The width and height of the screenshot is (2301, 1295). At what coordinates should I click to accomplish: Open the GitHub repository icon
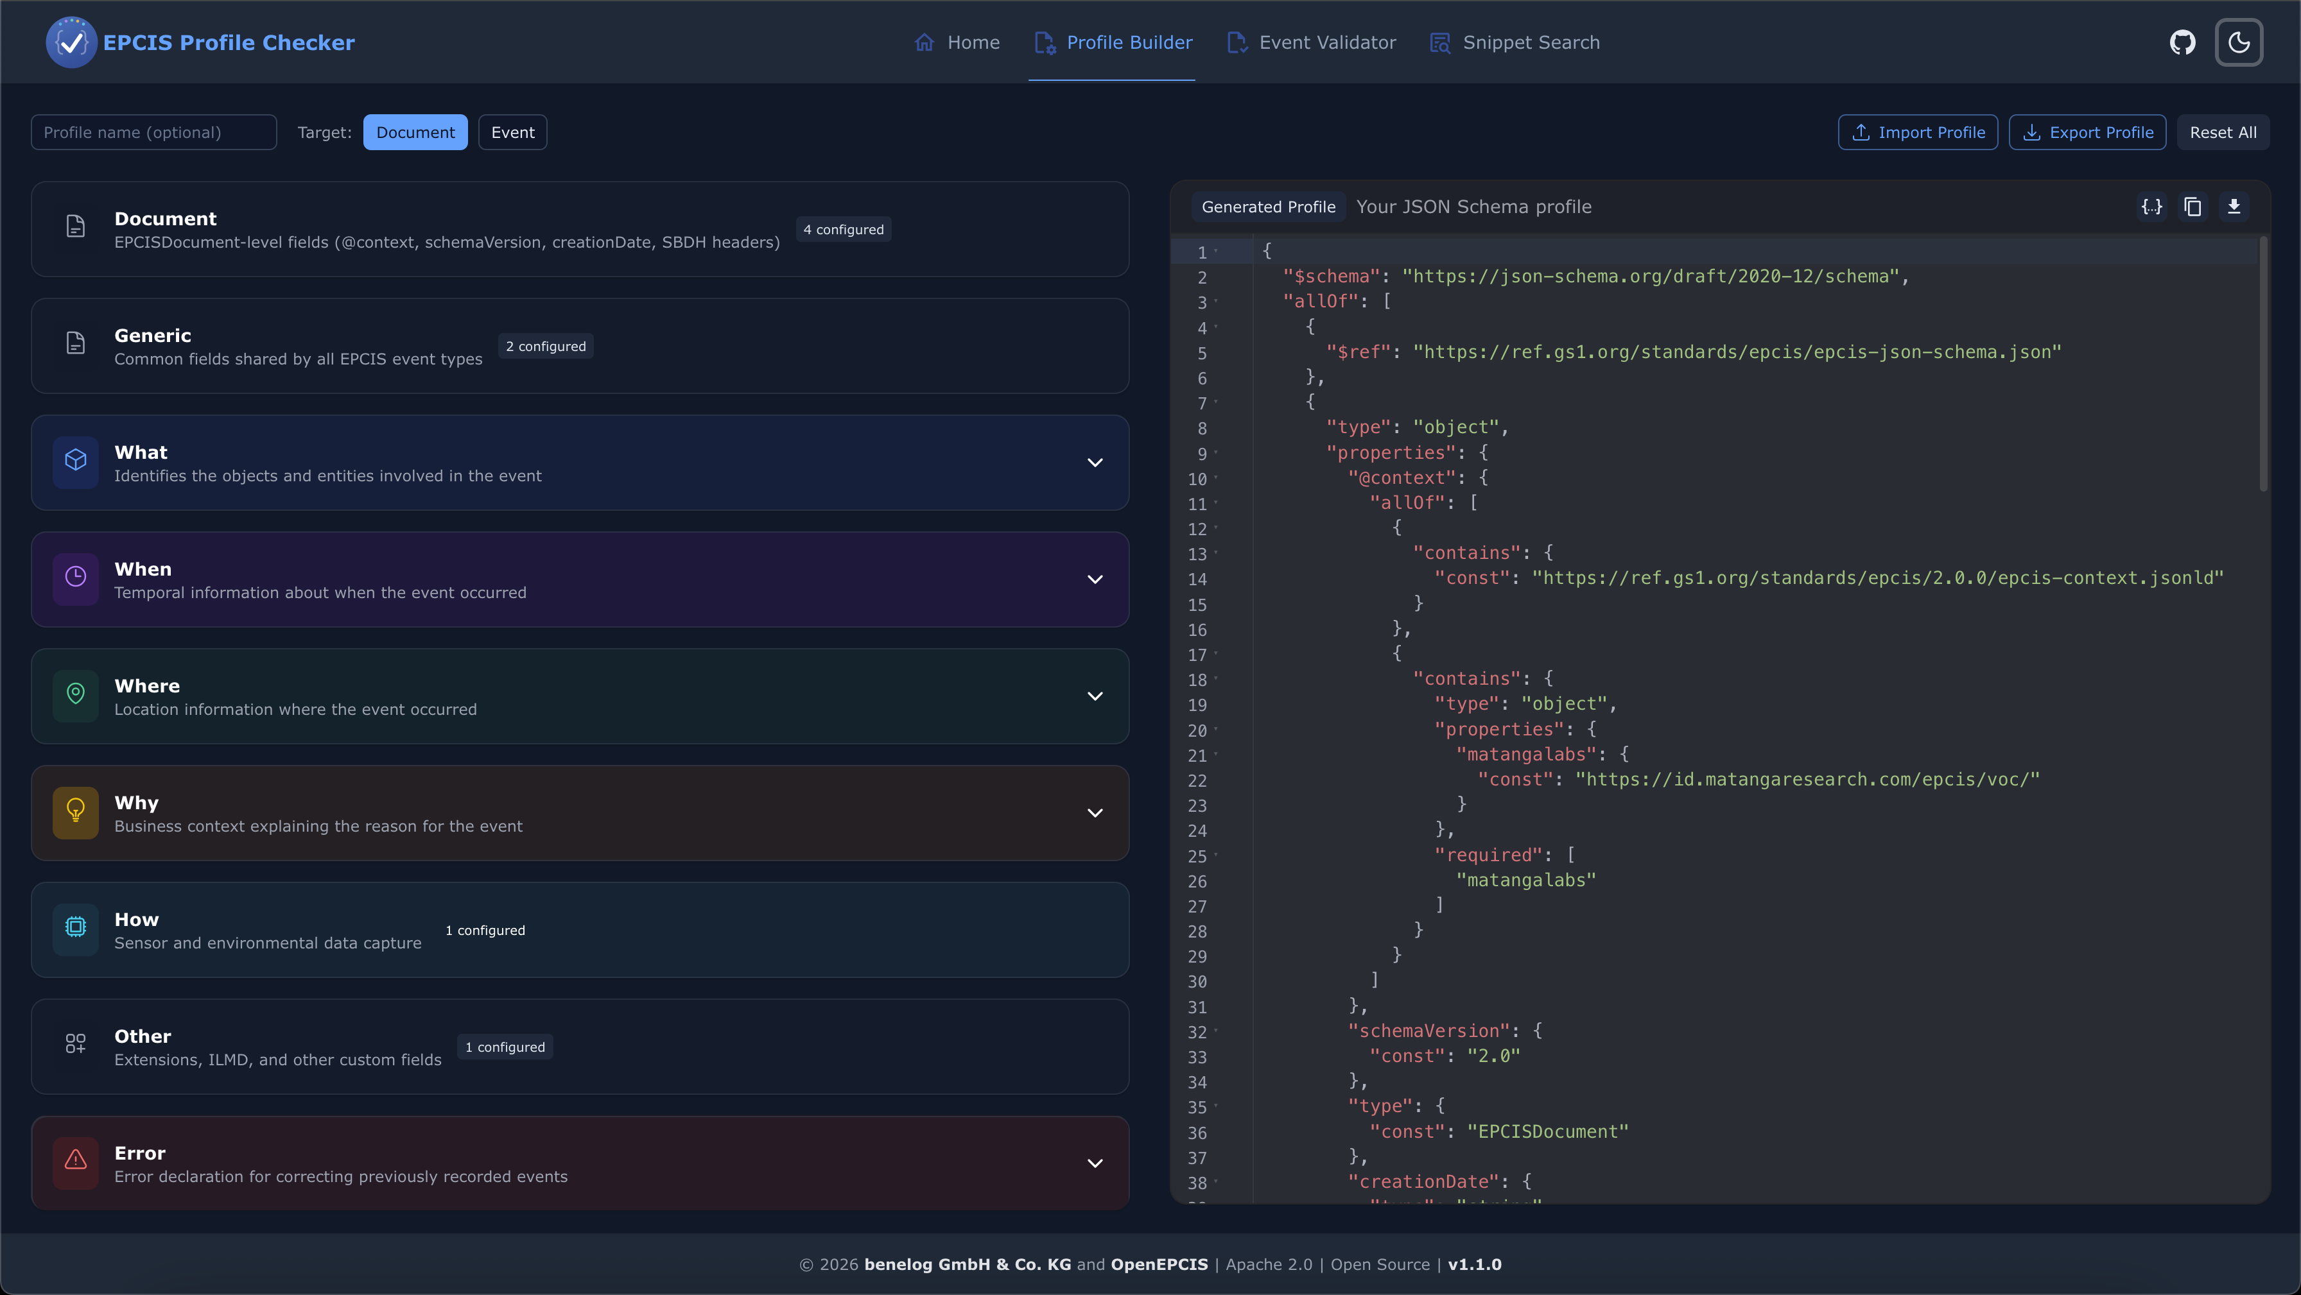(2182, 42)
